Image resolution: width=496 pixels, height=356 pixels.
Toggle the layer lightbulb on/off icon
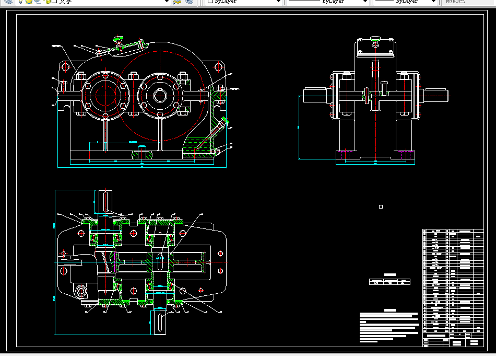pos(20,2)
